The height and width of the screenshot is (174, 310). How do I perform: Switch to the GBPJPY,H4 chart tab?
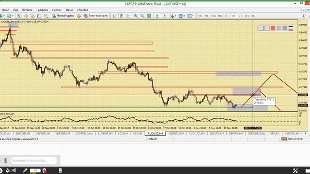point(236,133)
